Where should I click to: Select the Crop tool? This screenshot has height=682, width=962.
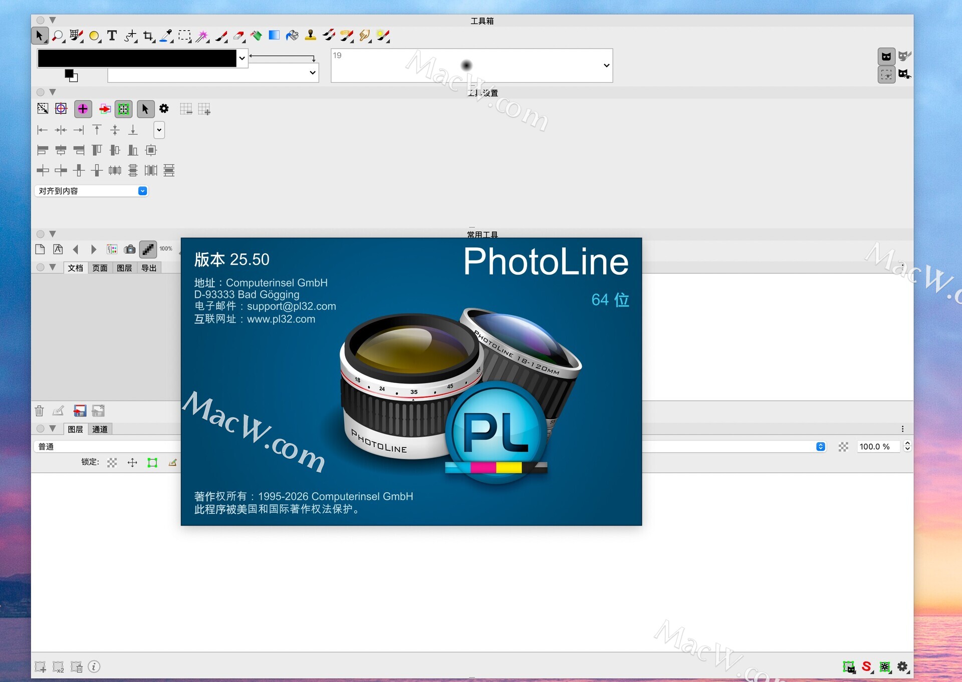148,36
